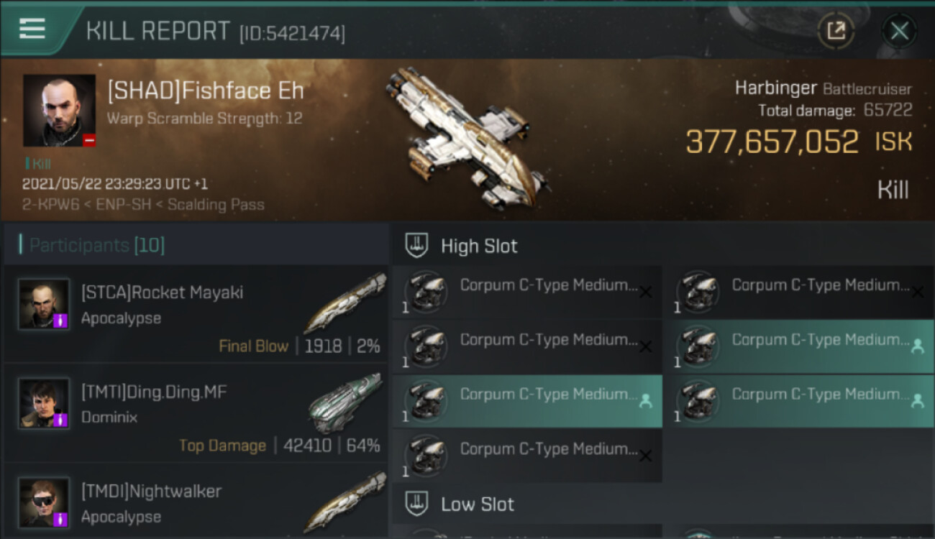Select the highlighted module in second row
Screen dimensions: 935x539
click(799, 346)
